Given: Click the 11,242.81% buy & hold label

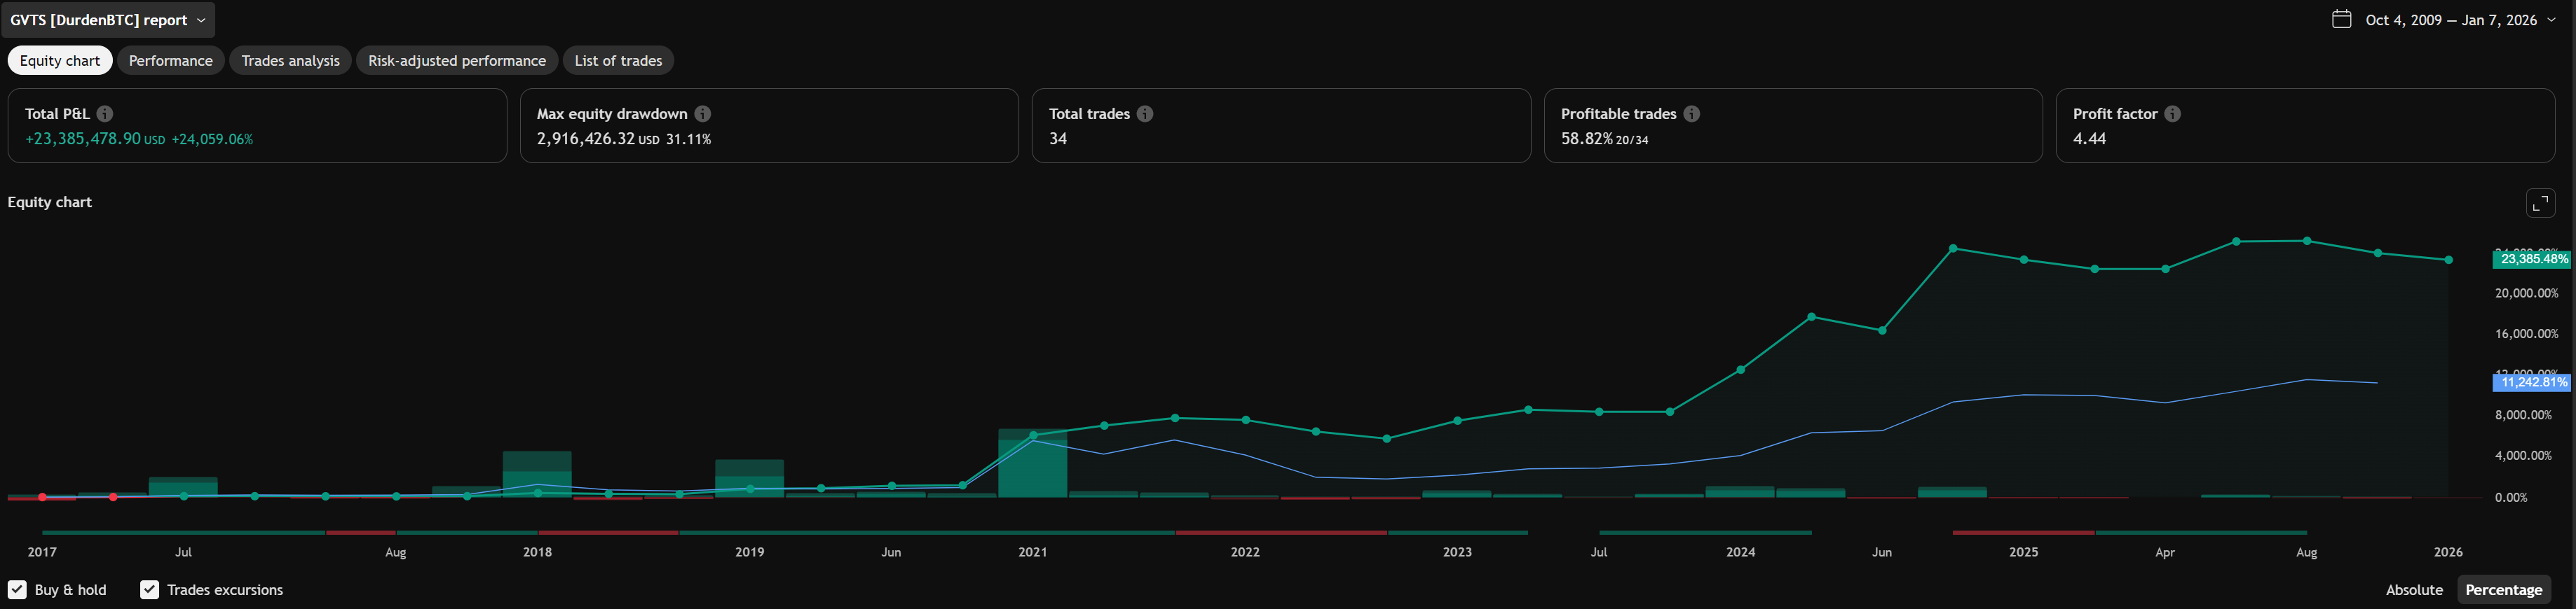Looking at the screenshot, I should 2532,382.
